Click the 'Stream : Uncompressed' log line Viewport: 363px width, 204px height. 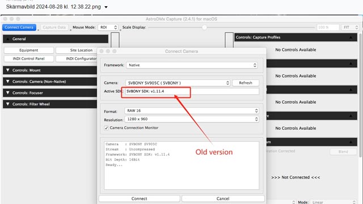130,150
